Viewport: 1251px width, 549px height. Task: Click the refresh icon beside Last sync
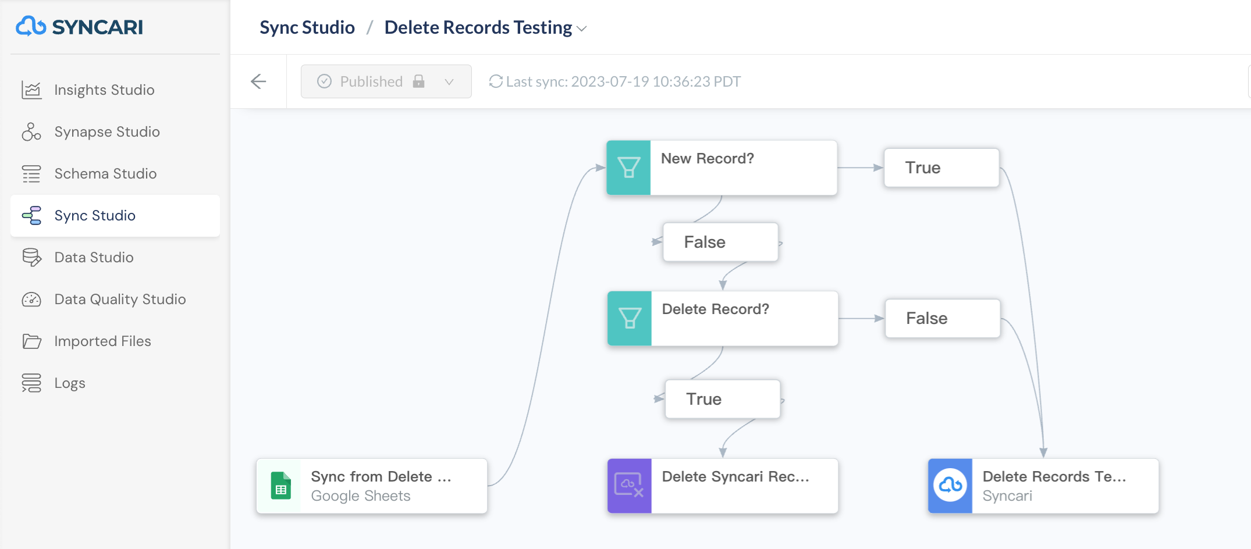tap(496, 81)
